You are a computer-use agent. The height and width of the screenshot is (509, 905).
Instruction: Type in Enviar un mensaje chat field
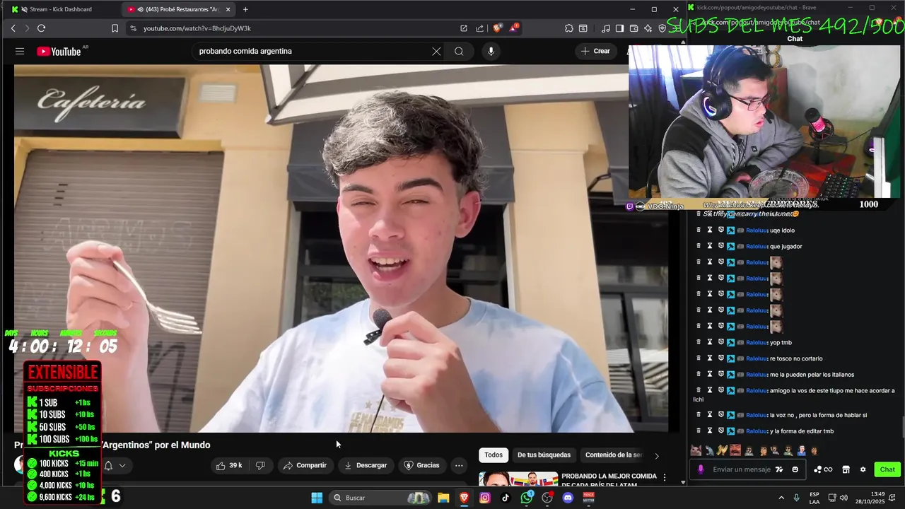pos(742,469)
